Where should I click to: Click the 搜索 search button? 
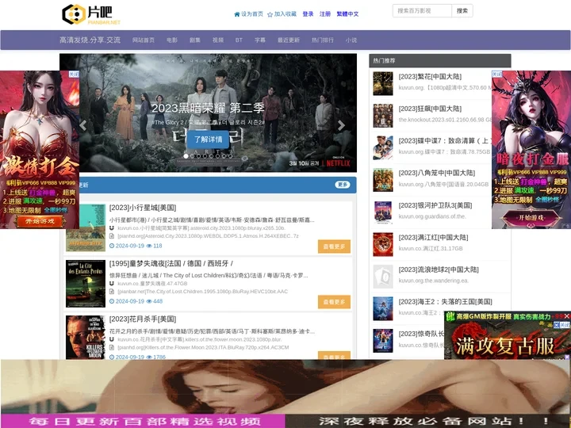point(462,10)
